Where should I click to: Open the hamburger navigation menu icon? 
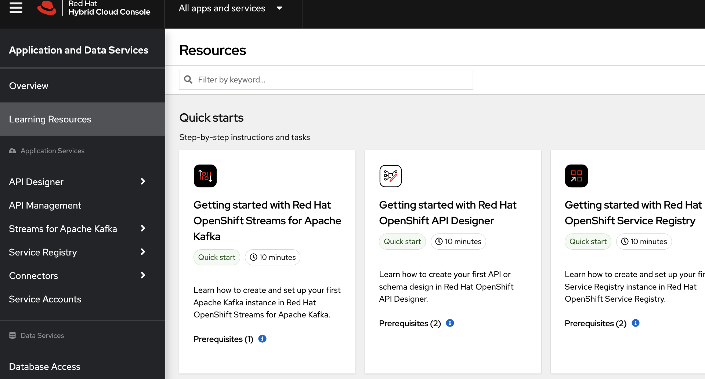click(x=16, y=7)
